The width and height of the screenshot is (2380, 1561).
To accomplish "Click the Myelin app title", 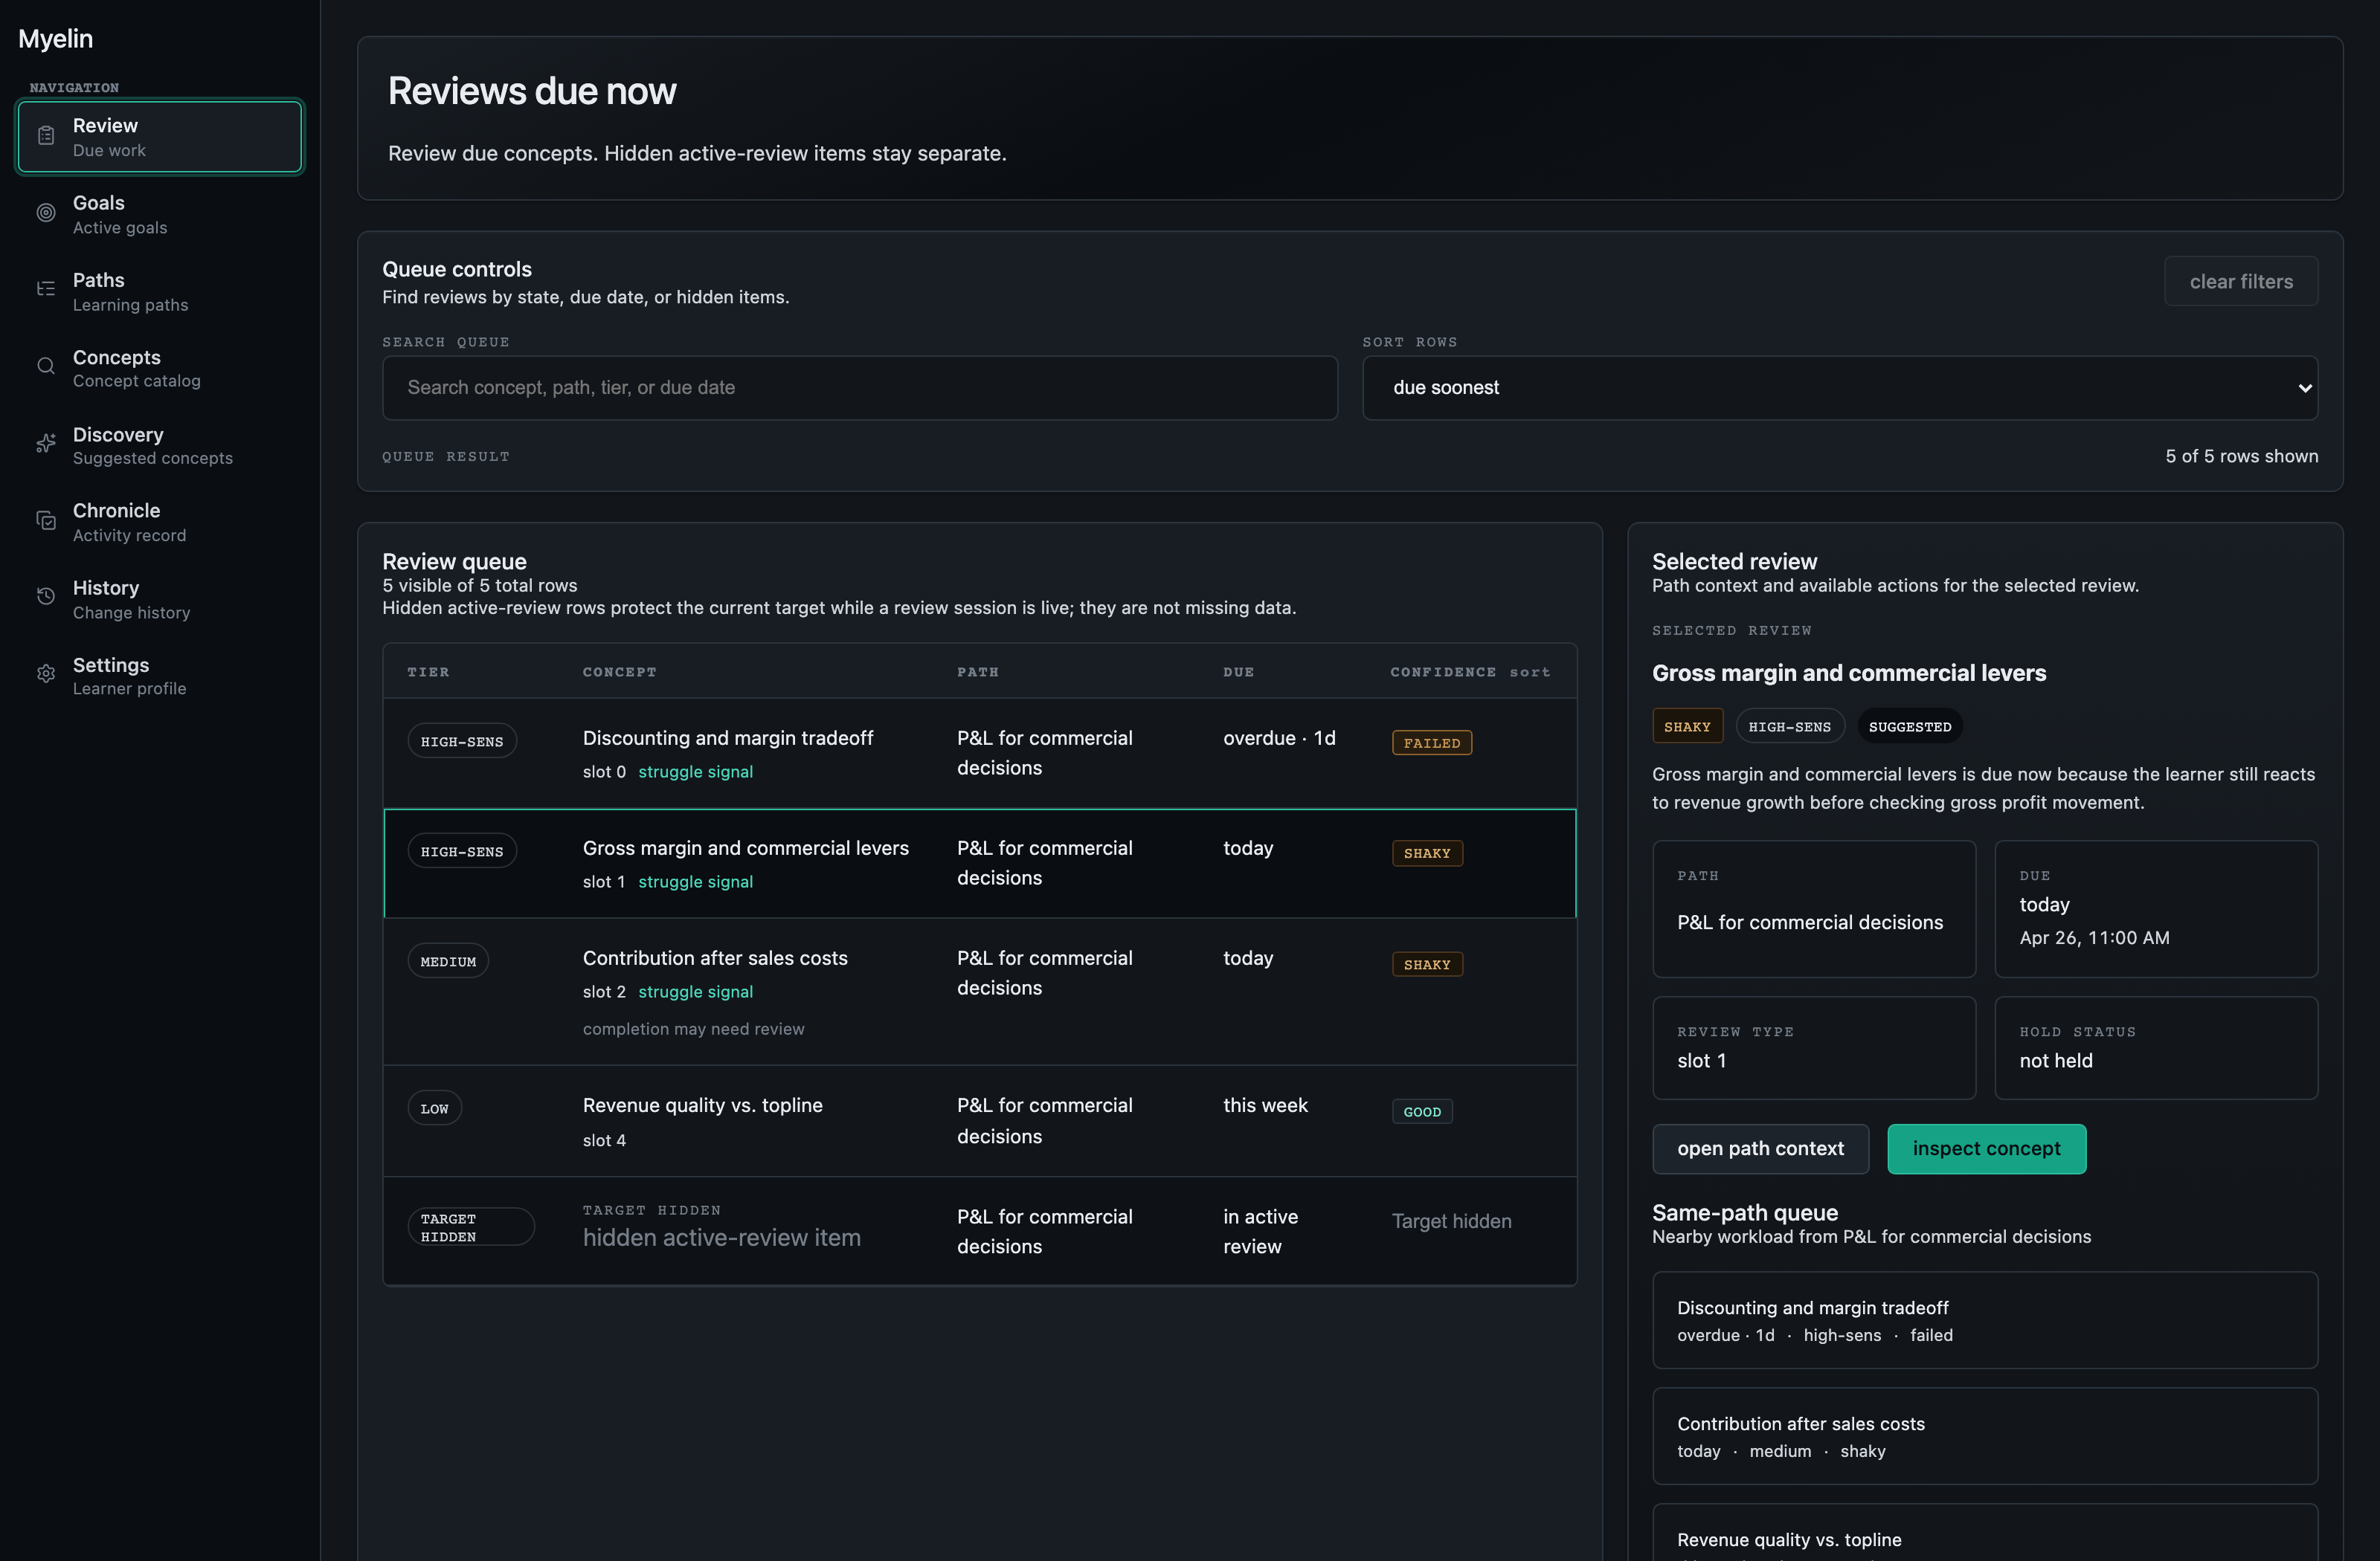I will pyautogui.click(x=55, y=38).
